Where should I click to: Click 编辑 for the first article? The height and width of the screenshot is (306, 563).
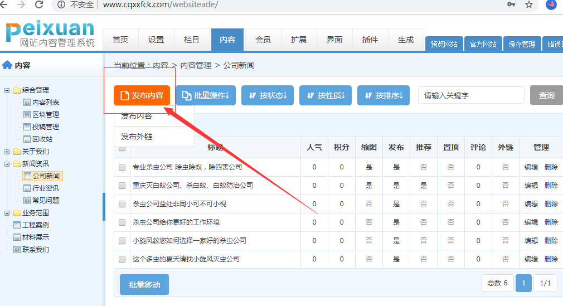(531, 167)
